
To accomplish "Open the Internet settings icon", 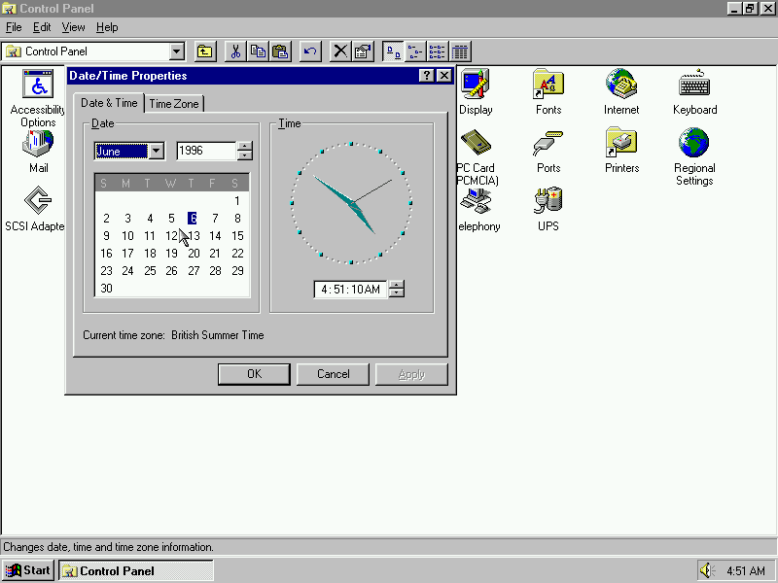I will click(x=621, y=86).
